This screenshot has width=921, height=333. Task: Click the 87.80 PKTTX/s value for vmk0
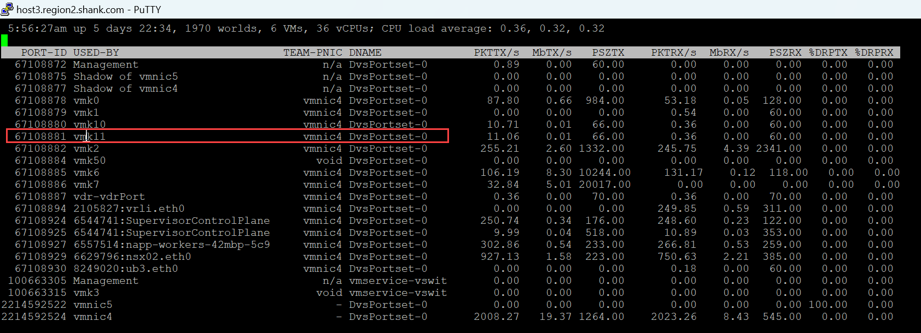[x=503, y=100]
